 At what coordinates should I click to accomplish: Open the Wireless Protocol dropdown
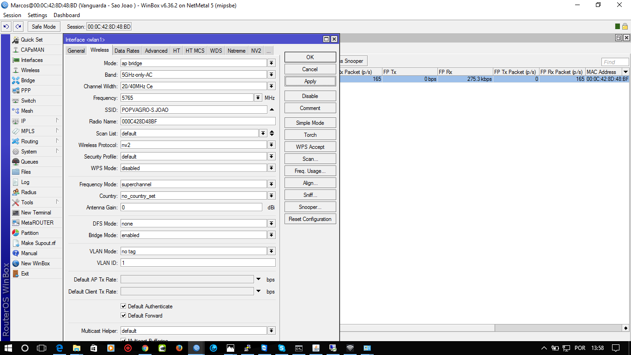(272, 145)
